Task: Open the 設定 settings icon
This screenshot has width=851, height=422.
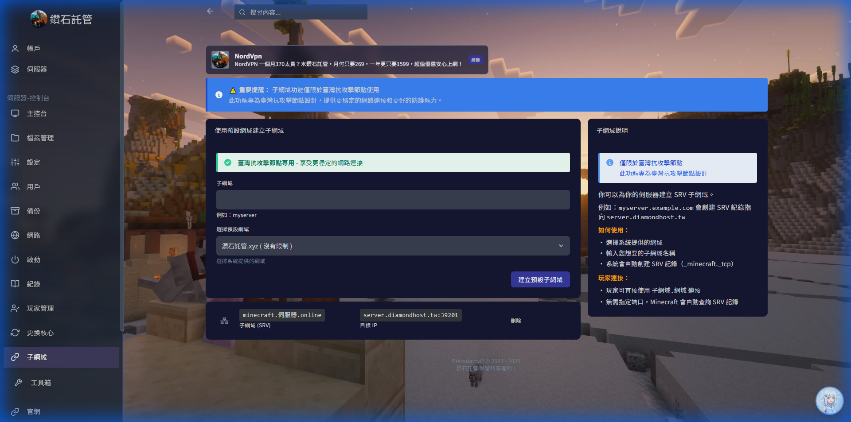Action: (x=16, y=162)
